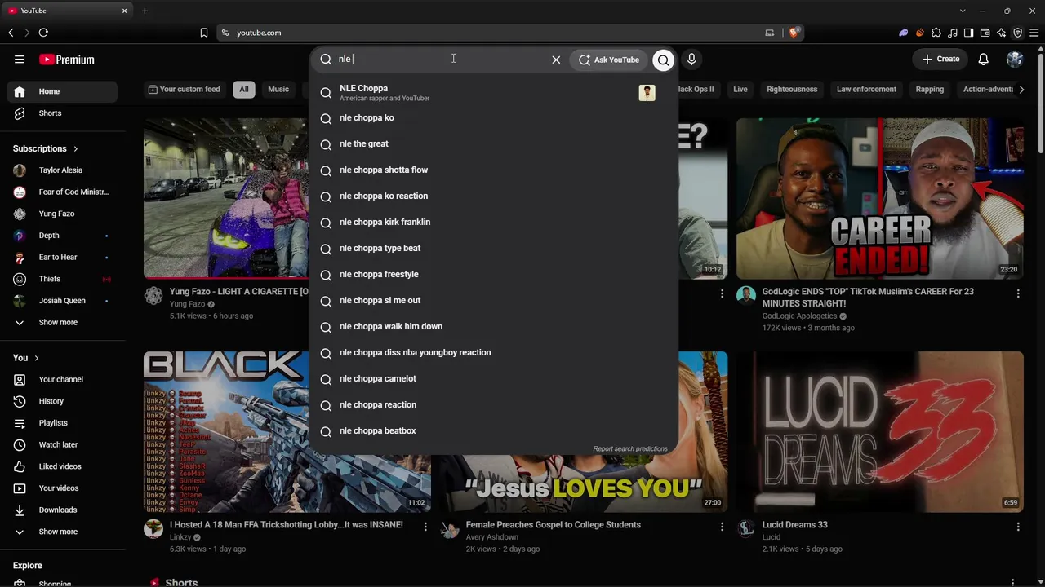The image size is (1045, 587).
Task: Choose 'nle choppa camelot' suggestion
Action: tap(493, 379)
